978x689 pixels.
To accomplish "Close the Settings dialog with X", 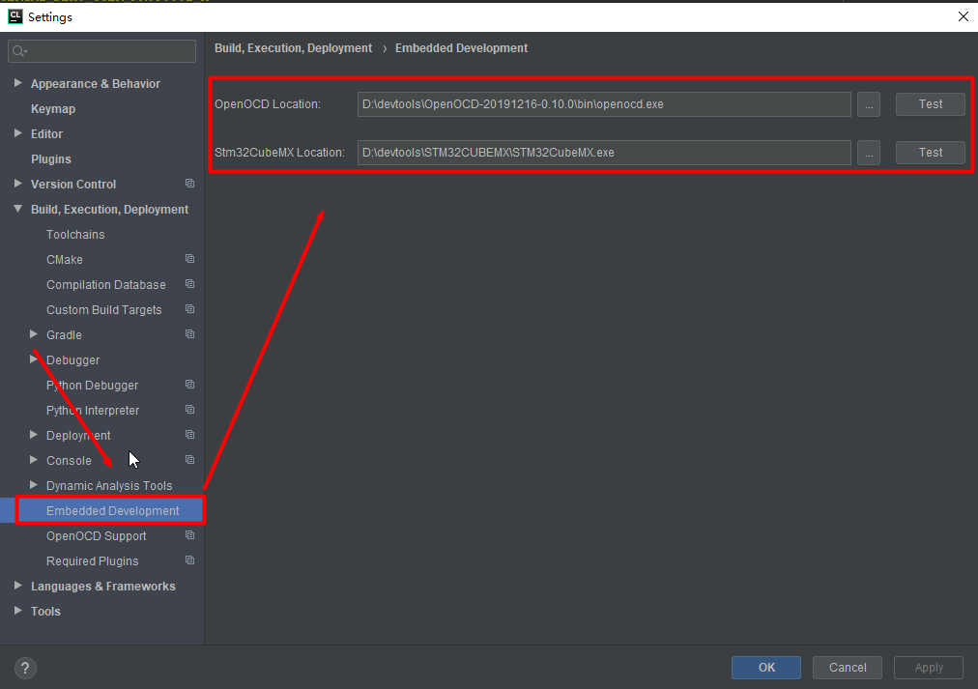I will (964, 16).
